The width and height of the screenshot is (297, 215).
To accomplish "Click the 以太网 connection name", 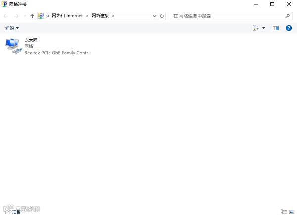I will 31,40.
